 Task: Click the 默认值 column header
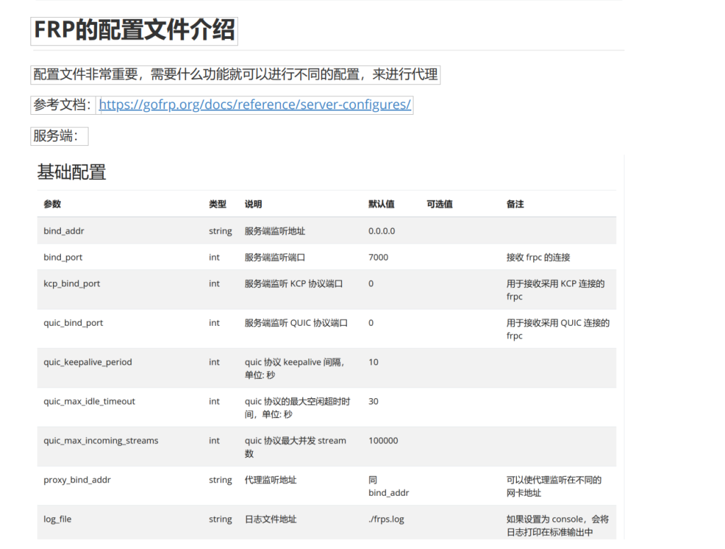coord(381,204)
